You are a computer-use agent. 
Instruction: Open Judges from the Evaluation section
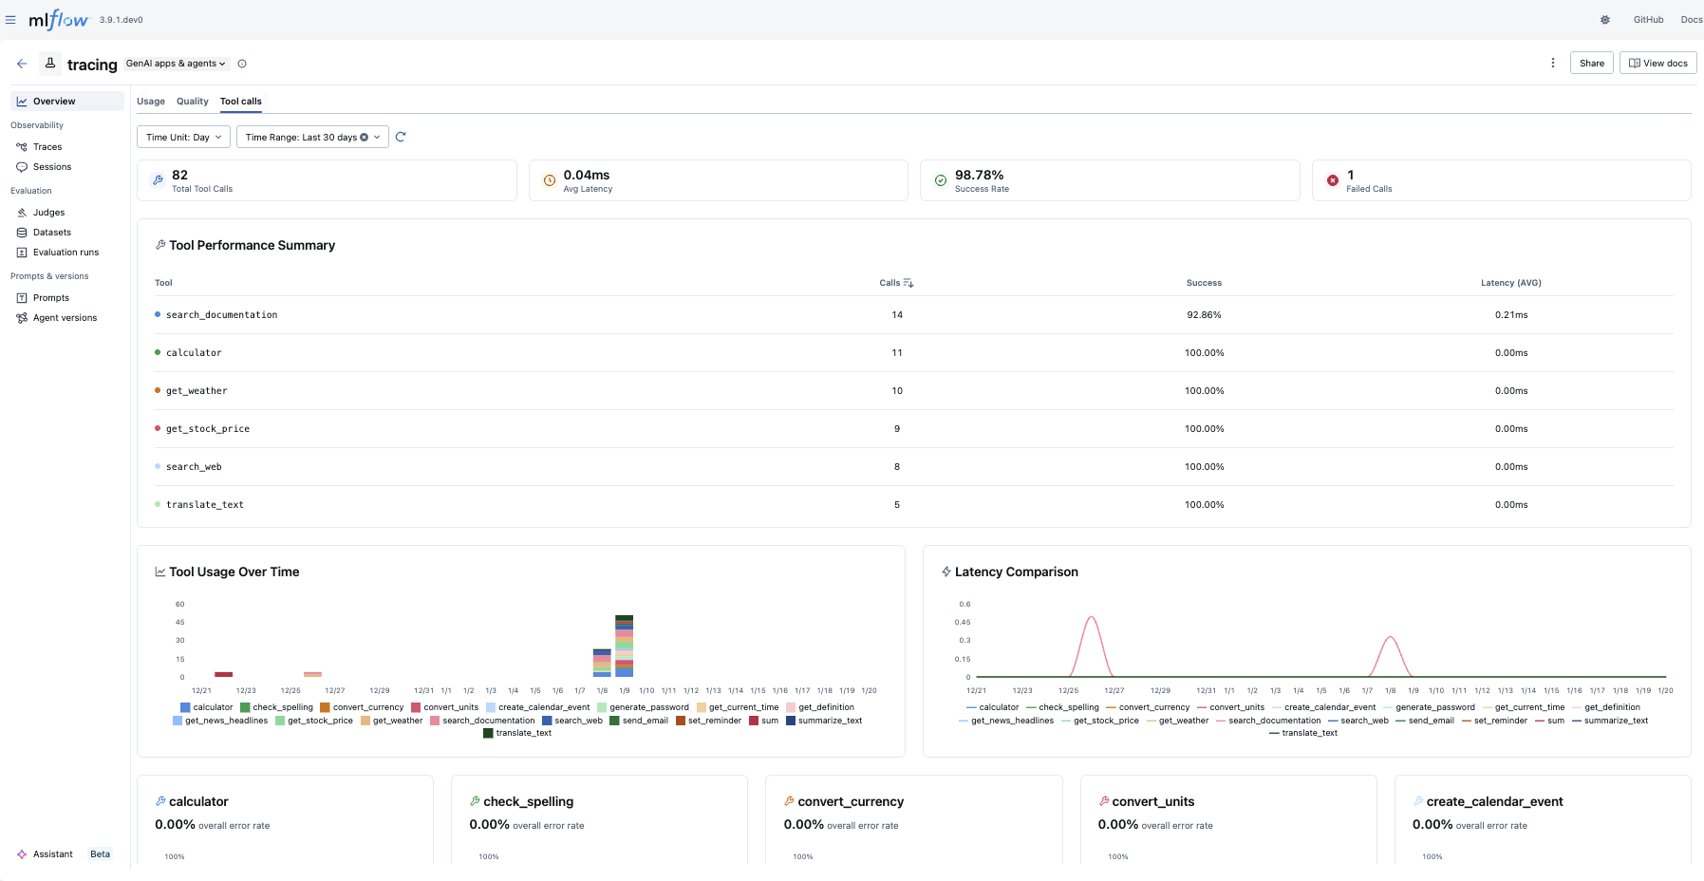point(47,212)
